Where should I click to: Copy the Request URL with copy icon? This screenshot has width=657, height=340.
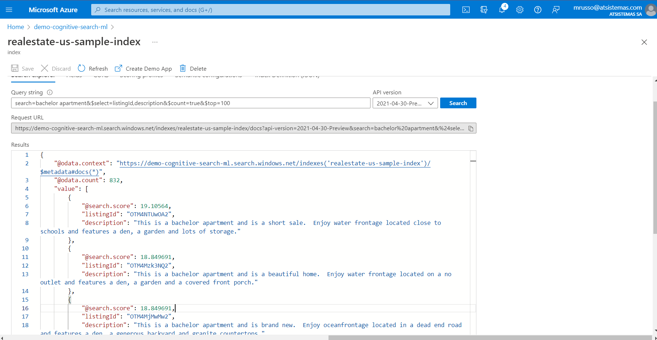(471, 128)
